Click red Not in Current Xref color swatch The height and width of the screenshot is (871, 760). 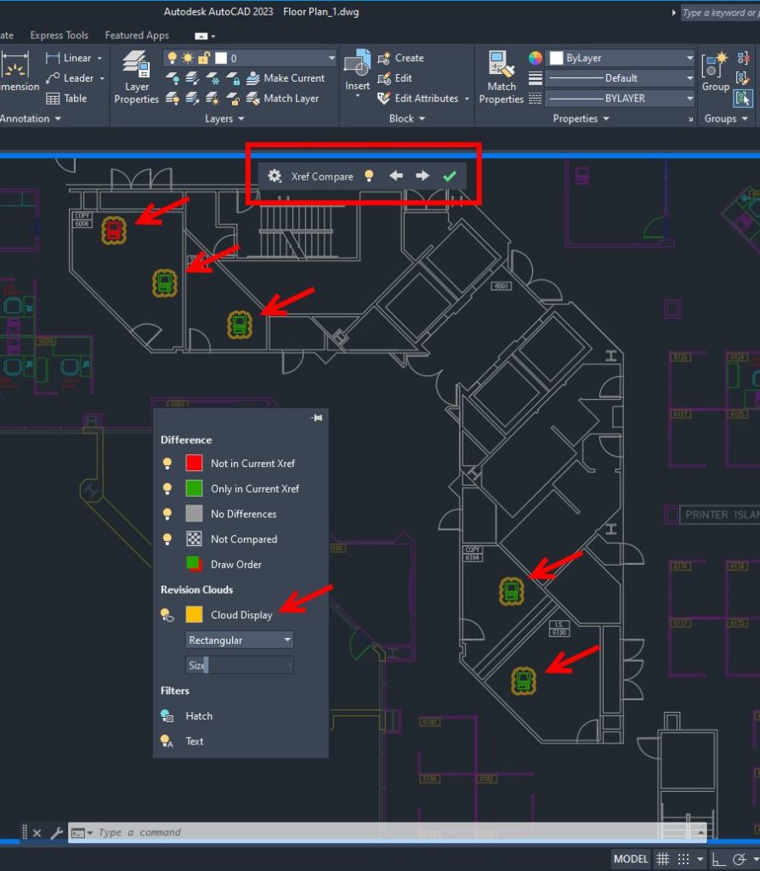(x=194, y=464)
